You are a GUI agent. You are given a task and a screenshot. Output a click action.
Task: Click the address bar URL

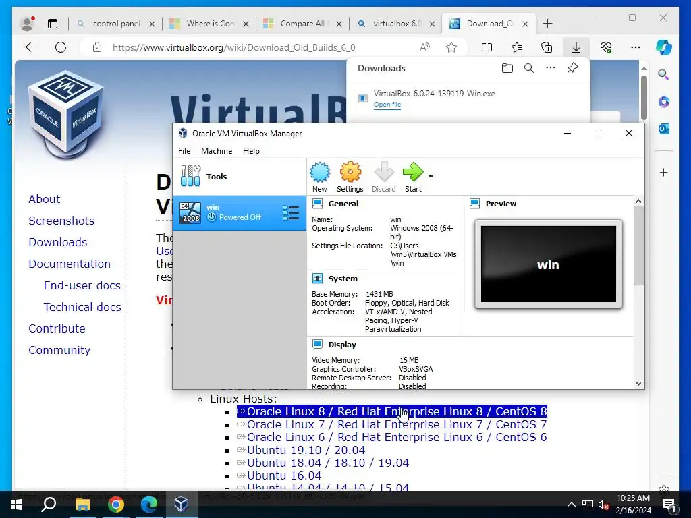point(234,47)
